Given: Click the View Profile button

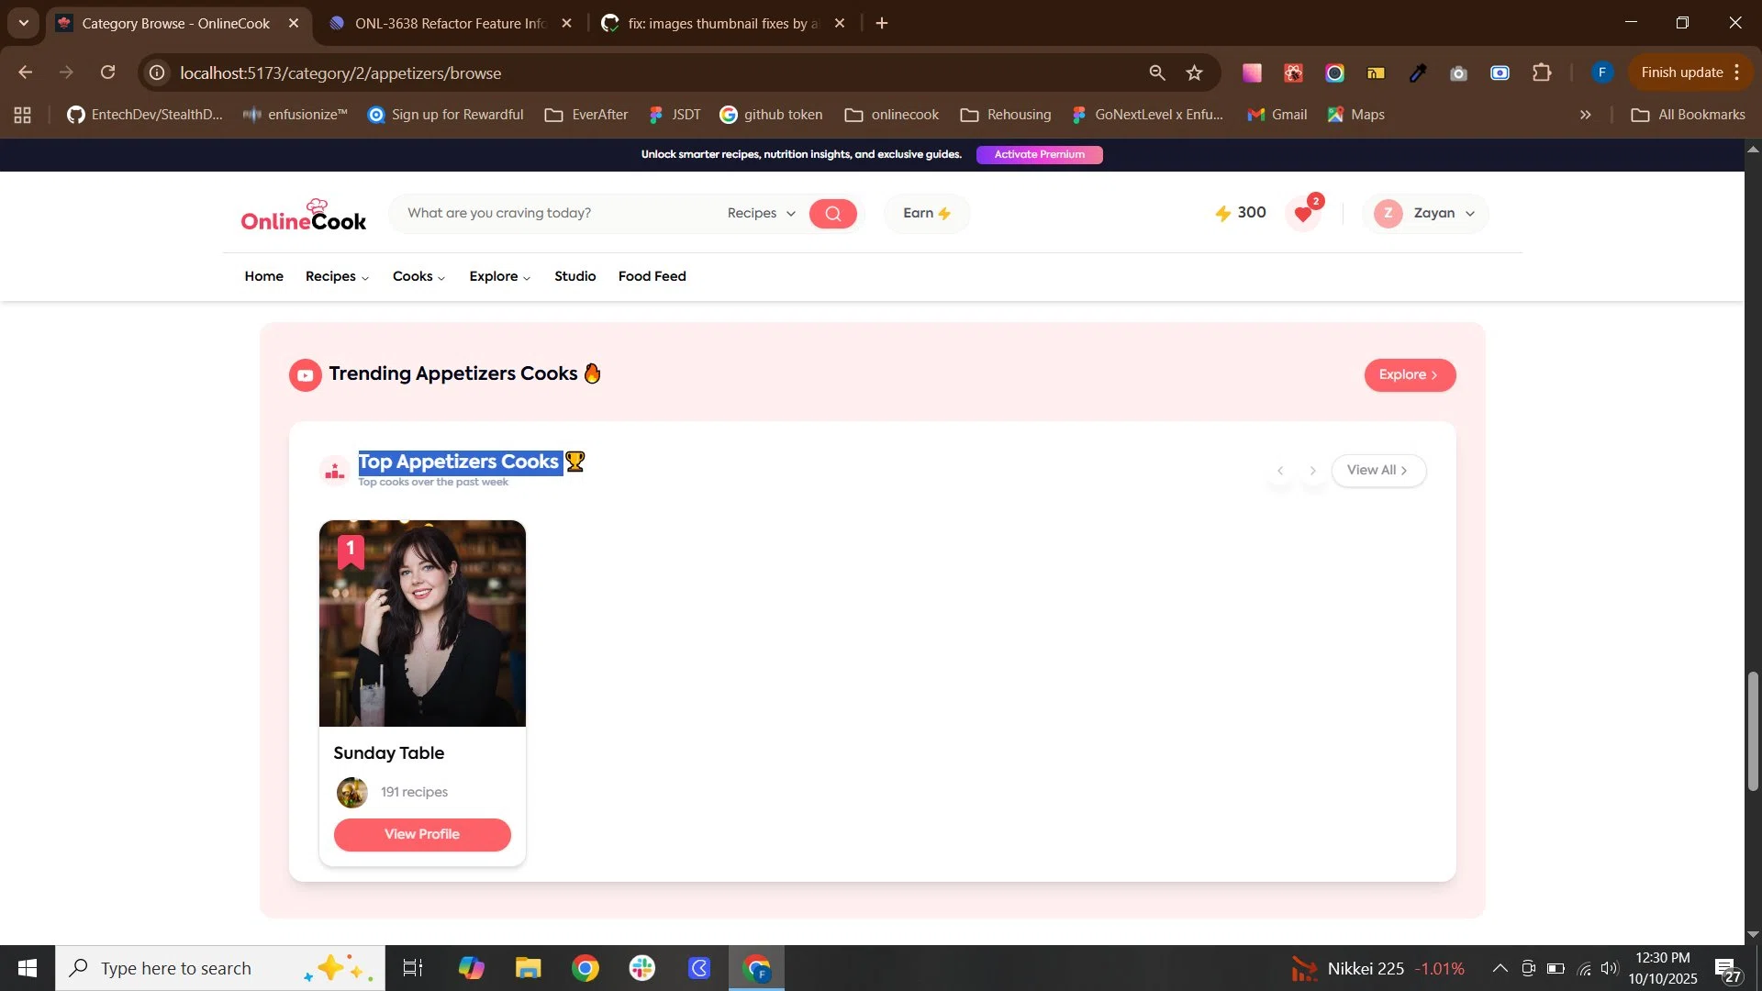Looking at the screenshot, I should click(x=422, y=834).
